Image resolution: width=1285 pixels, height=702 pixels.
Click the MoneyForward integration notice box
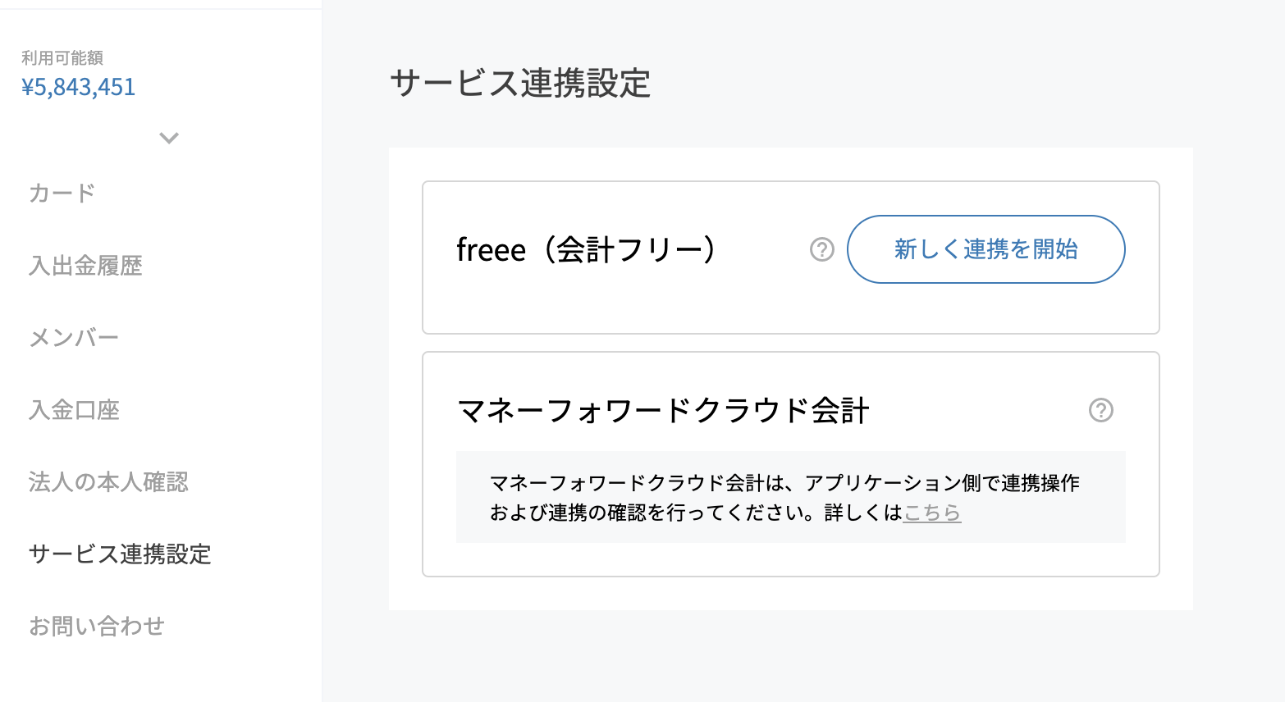[790, 497]
